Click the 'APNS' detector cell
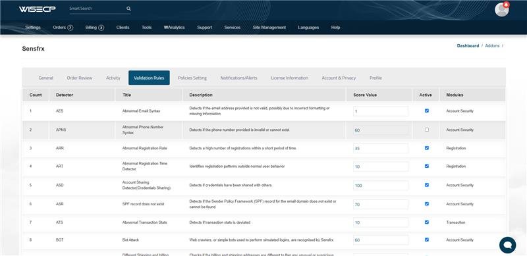The width and height of the screenshot is (527, 256). point(61,130)
